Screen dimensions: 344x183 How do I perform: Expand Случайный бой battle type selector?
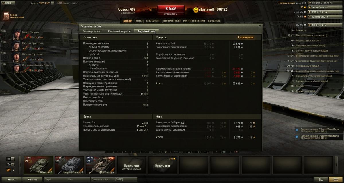[170, 14]
